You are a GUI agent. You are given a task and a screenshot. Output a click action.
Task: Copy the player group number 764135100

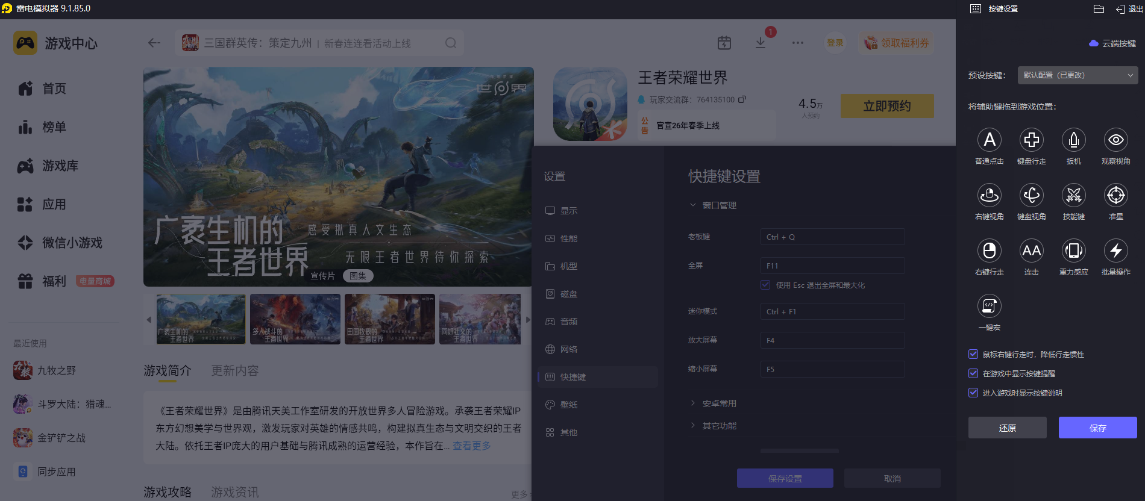click(742, 99)
